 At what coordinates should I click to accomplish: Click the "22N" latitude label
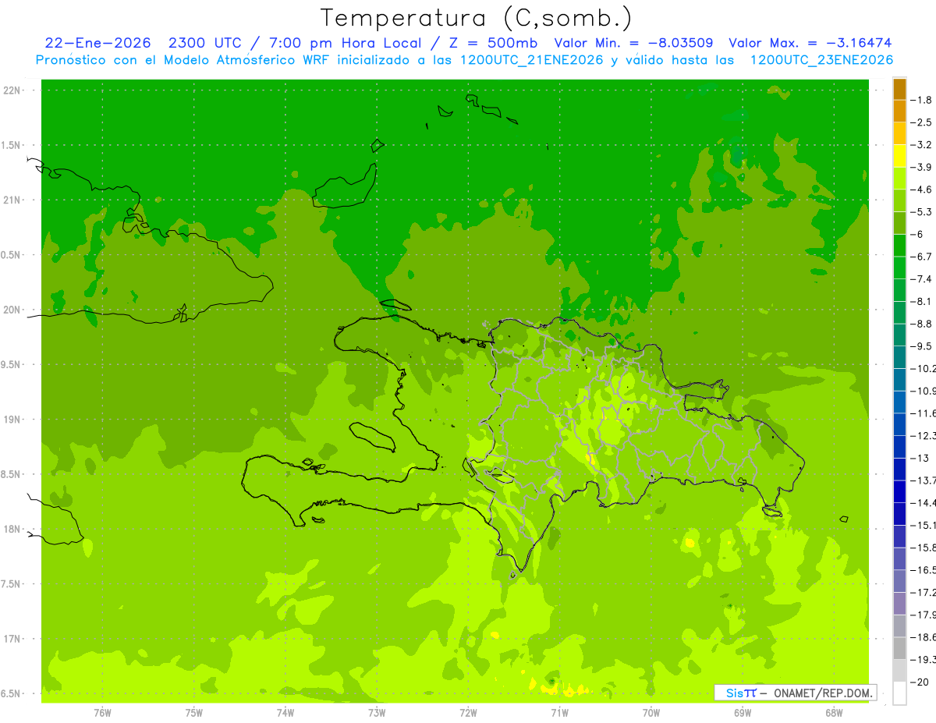pyautogui.click(x=12, y=90)
